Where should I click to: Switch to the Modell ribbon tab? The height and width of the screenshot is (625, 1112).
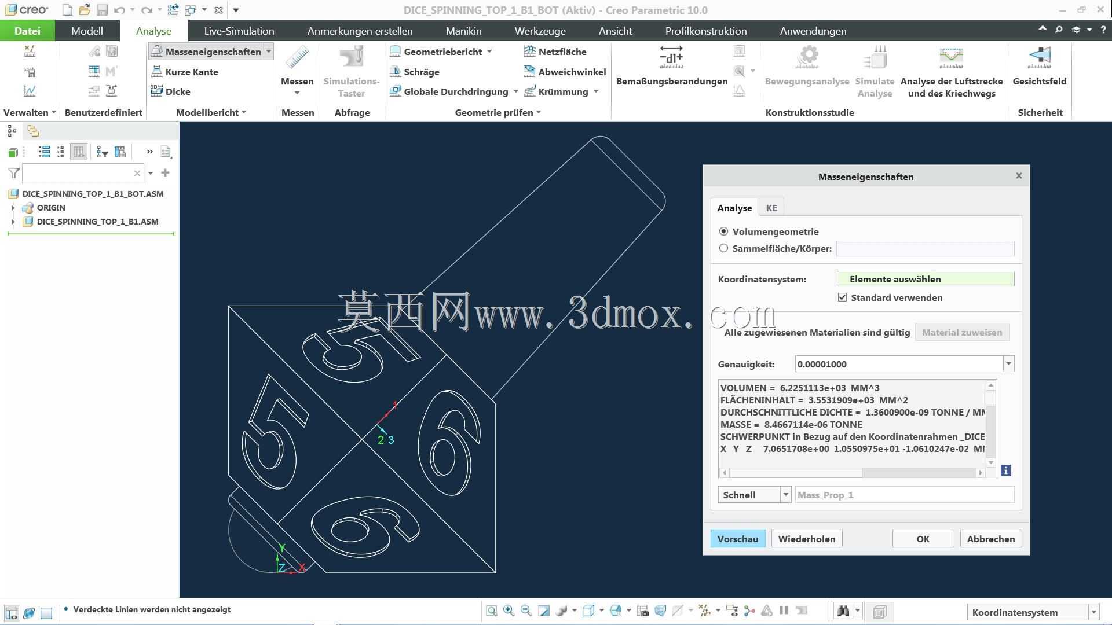tap(87, 31)
